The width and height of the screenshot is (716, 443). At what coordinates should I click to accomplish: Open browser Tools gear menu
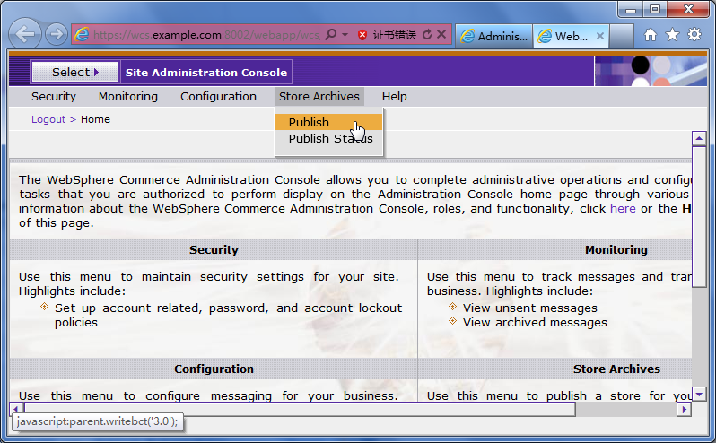[694, 35]
